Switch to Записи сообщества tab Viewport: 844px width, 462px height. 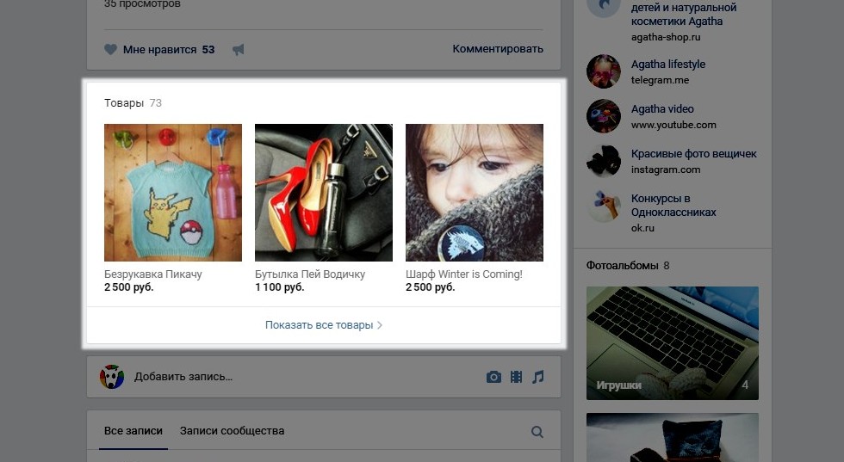click(x=232, y=431)
